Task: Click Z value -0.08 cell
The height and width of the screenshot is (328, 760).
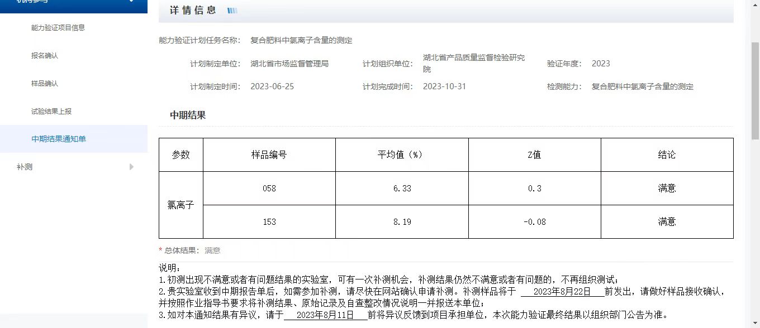Action: click(x=535, y=221)
